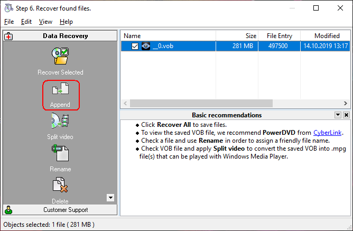This screenshot has height=231, width=353.
Task: Click the scroll right arrow of the file list
Action: tap(346, 104)
